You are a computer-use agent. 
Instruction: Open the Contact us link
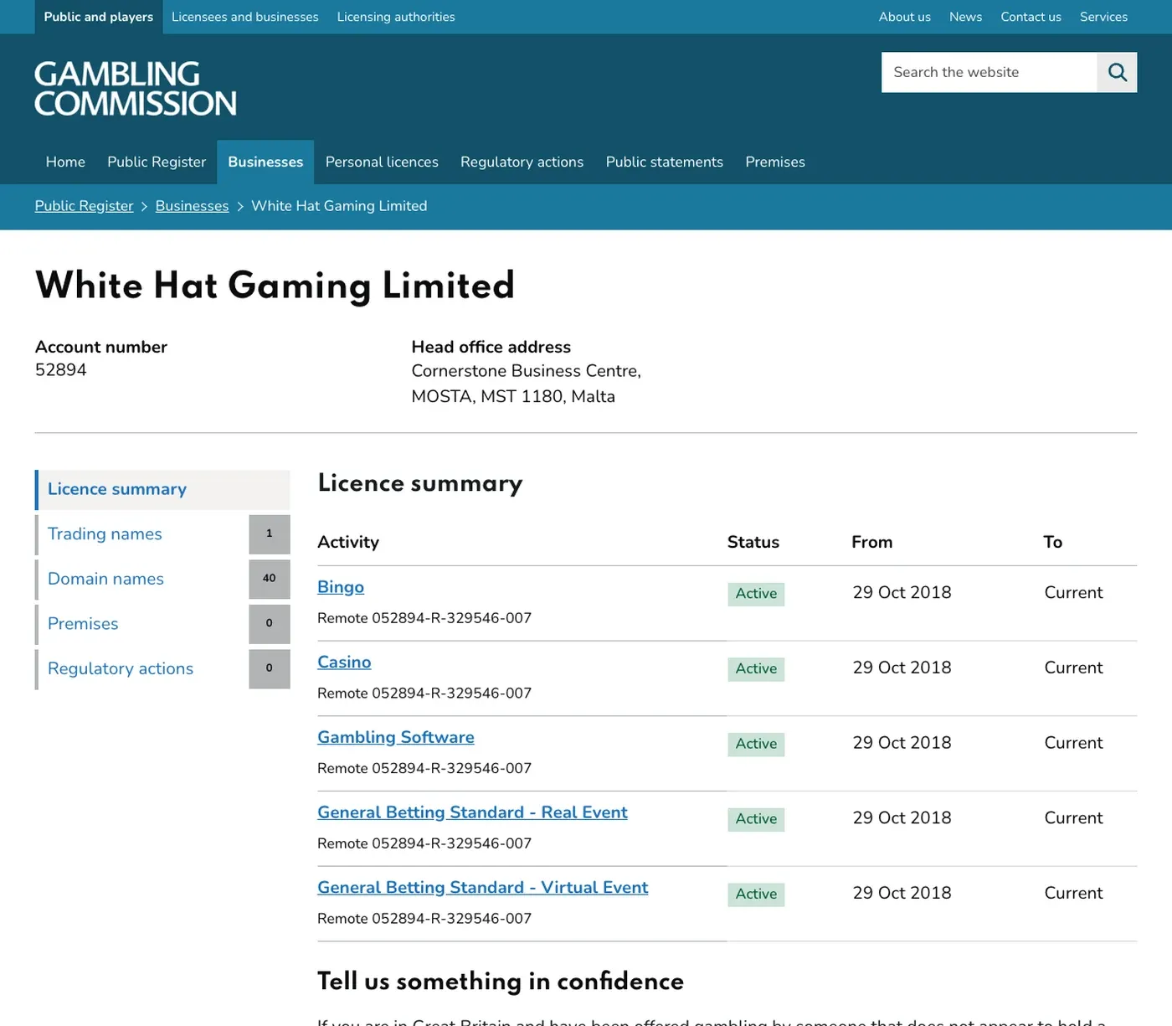(x=1031, y=17)
